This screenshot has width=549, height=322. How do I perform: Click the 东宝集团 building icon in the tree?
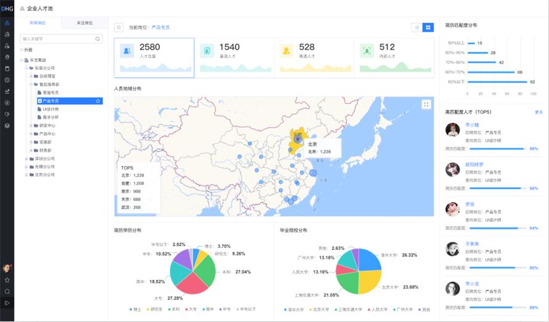point(27,60)
